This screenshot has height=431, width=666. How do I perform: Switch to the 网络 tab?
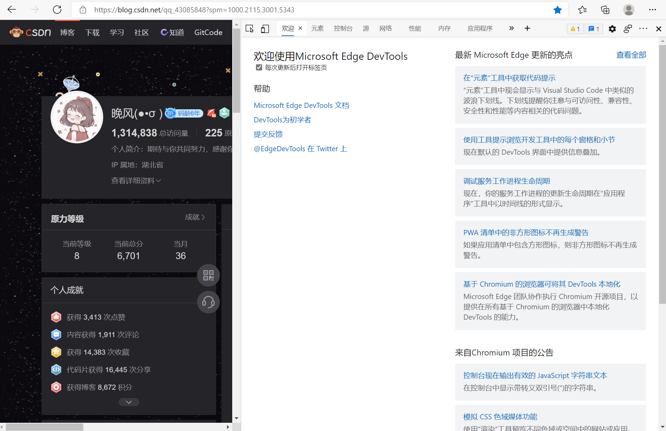point(385,29)
